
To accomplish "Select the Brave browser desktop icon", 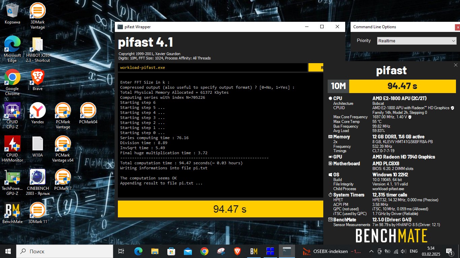I will (x=38, y=80).
